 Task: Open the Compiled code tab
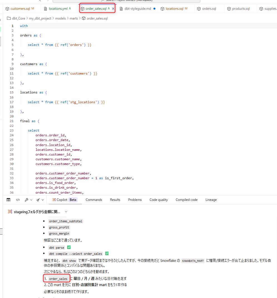[187, 200]
